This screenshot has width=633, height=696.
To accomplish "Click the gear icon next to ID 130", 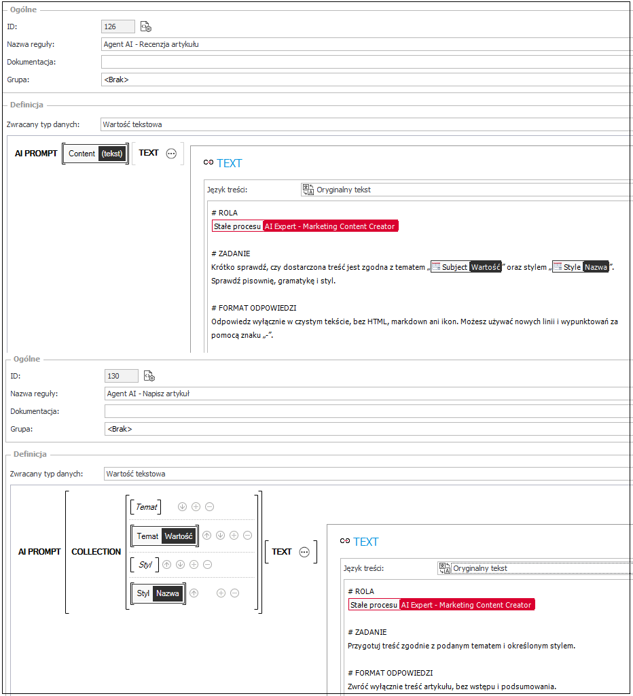I will click(149, 376).
